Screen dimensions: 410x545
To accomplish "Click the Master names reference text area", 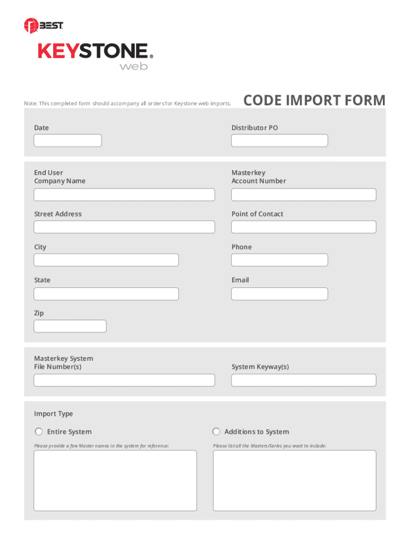I will 115,481.
